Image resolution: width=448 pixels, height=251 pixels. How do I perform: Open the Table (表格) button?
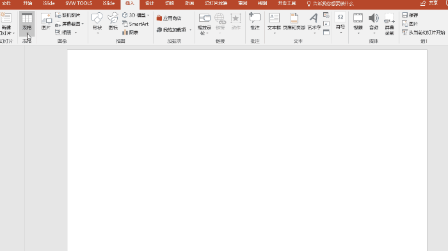pos(27,24)
